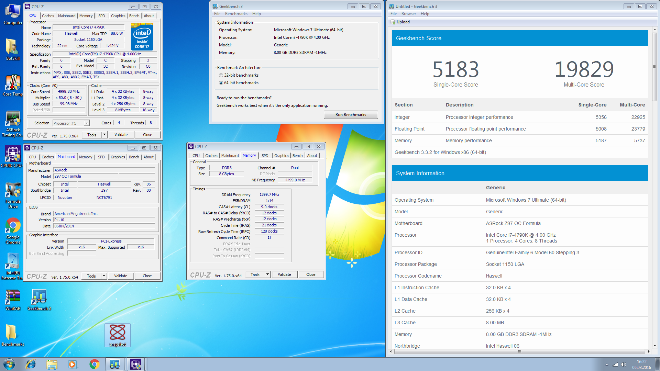Launch Google Chrome from the desktop
Screen dimensions: 660x371
(13, 231)
